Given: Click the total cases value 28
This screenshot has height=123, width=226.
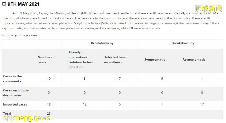Looking at the screenshot, I should [49, 114].
